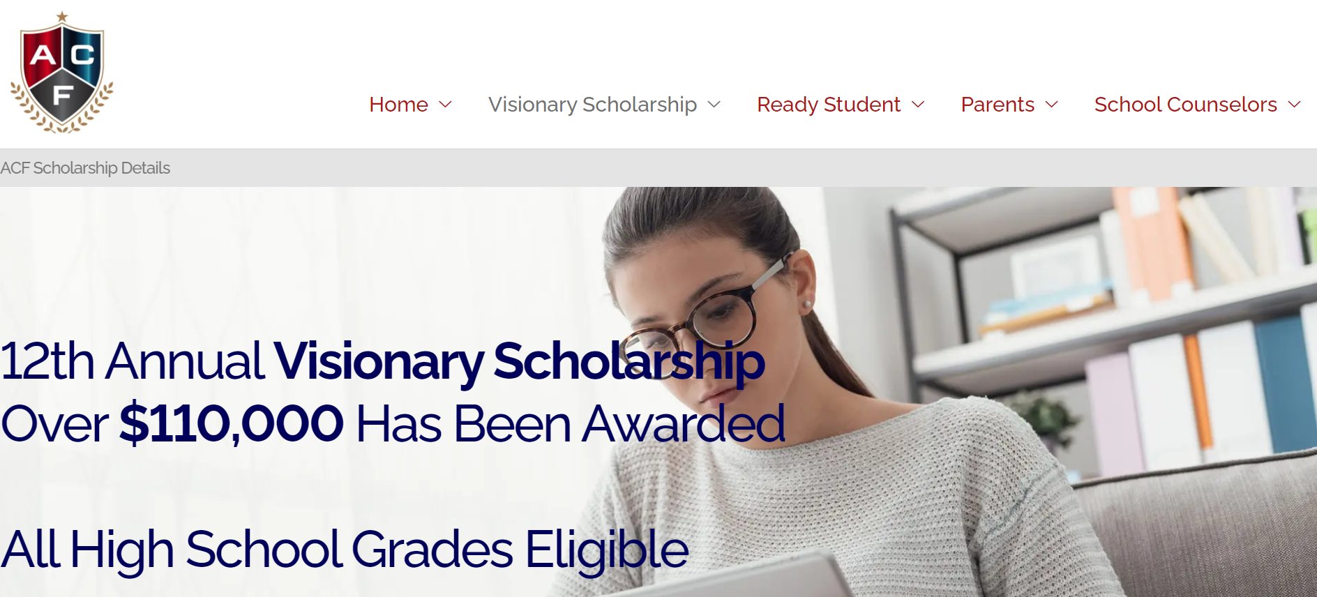Image resolution: width=1317 pixels, height=597 pixels.
Task: Click the All High School Grades Eligible heading
Action: coord(345,550)
